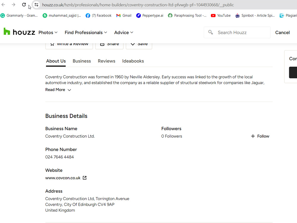Focus the Search Houzz field
This screenshot has height=223, width=297.
click(x=237, y=32)
